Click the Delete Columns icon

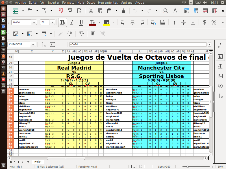tap(215, 11)
